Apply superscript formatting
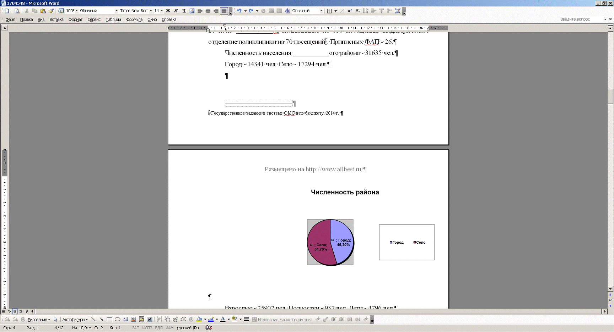614x332 pixels. 350,11
